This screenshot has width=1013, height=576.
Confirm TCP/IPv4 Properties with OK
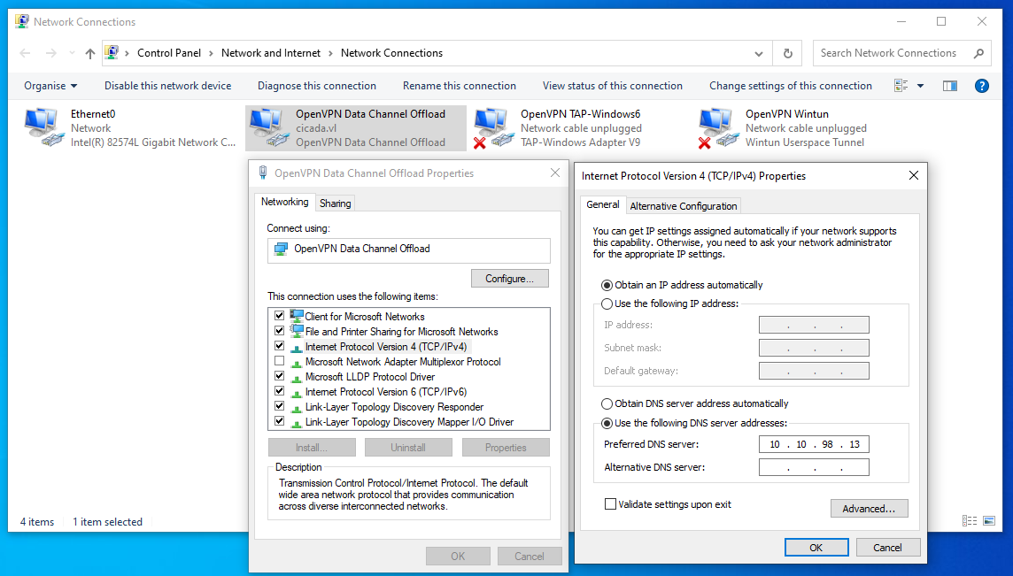tap(816, 548)
